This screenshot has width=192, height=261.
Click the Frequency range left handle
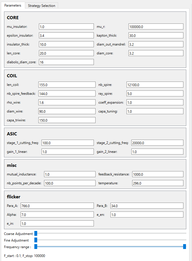[x=36, y=246]
